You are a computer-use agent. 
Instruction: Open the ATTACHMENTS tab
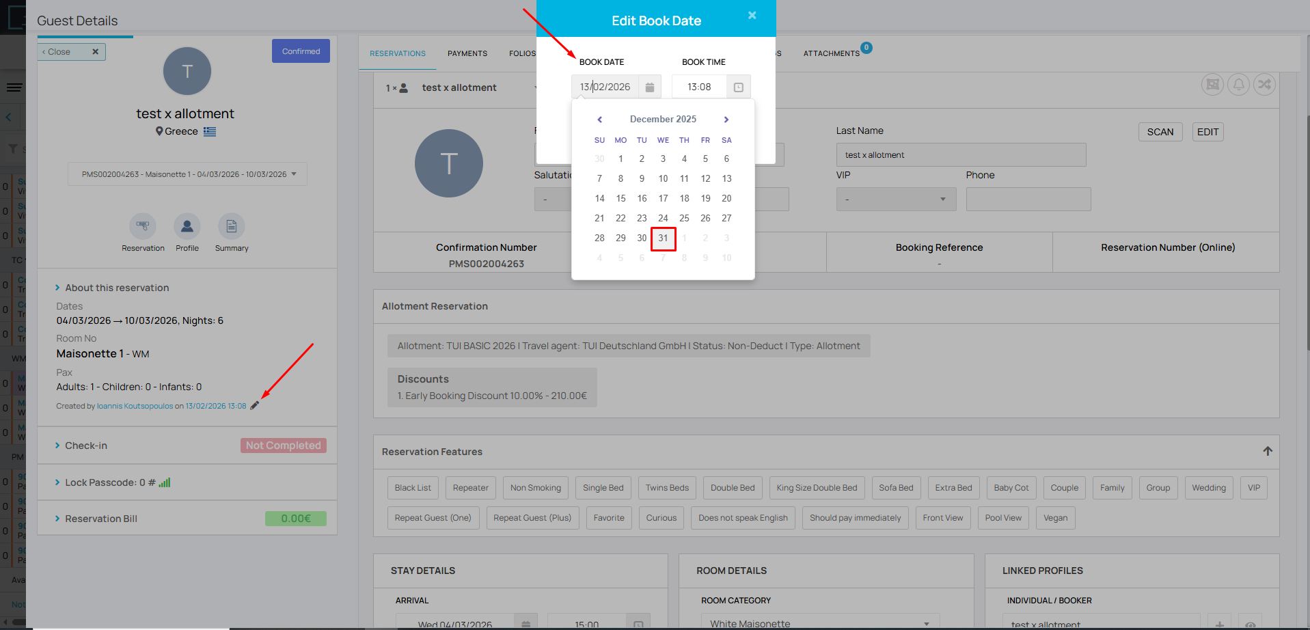click(831, 53)
